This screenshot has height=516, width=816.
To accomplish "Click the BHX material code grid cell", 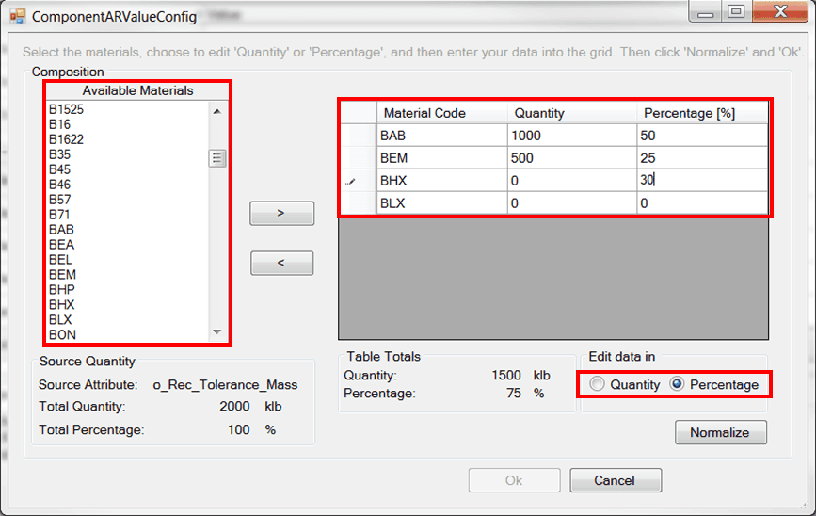I will click(441, 181).
